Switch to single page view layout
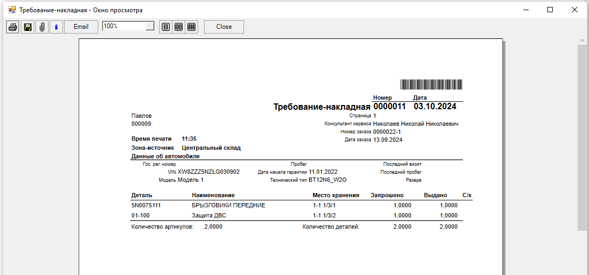Screen dimensions: 589x275 point(166,27)
